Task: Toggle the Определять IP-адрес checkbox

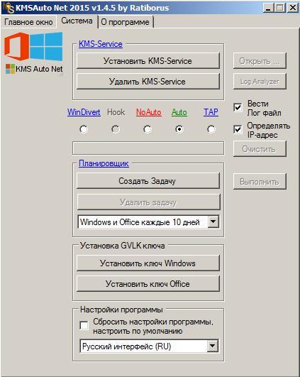Action: pos(238,129)
